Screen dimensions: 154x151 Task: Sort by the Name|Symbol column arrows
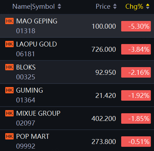59,6
